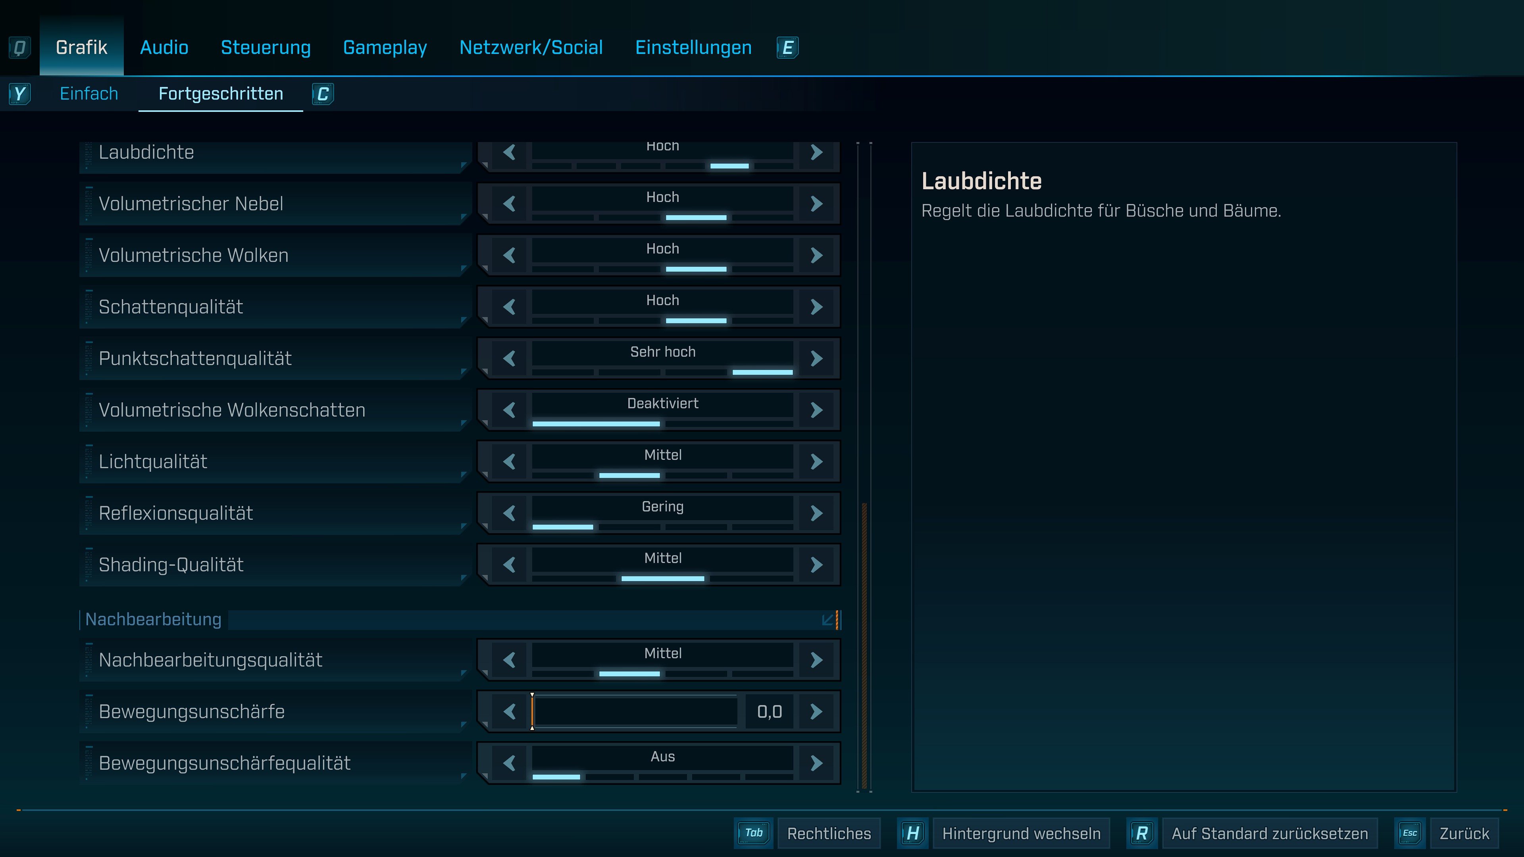This screenshot has width=1524, height=857.
Task: Open the Audio tab
Action: 164,47
